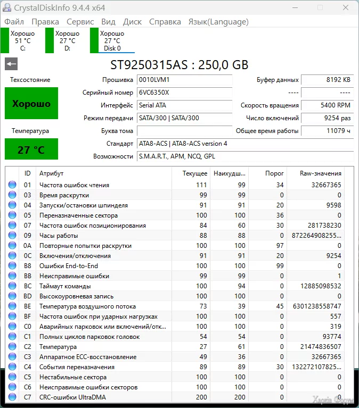Click the Атрибут column header

[x=104, y=173]
